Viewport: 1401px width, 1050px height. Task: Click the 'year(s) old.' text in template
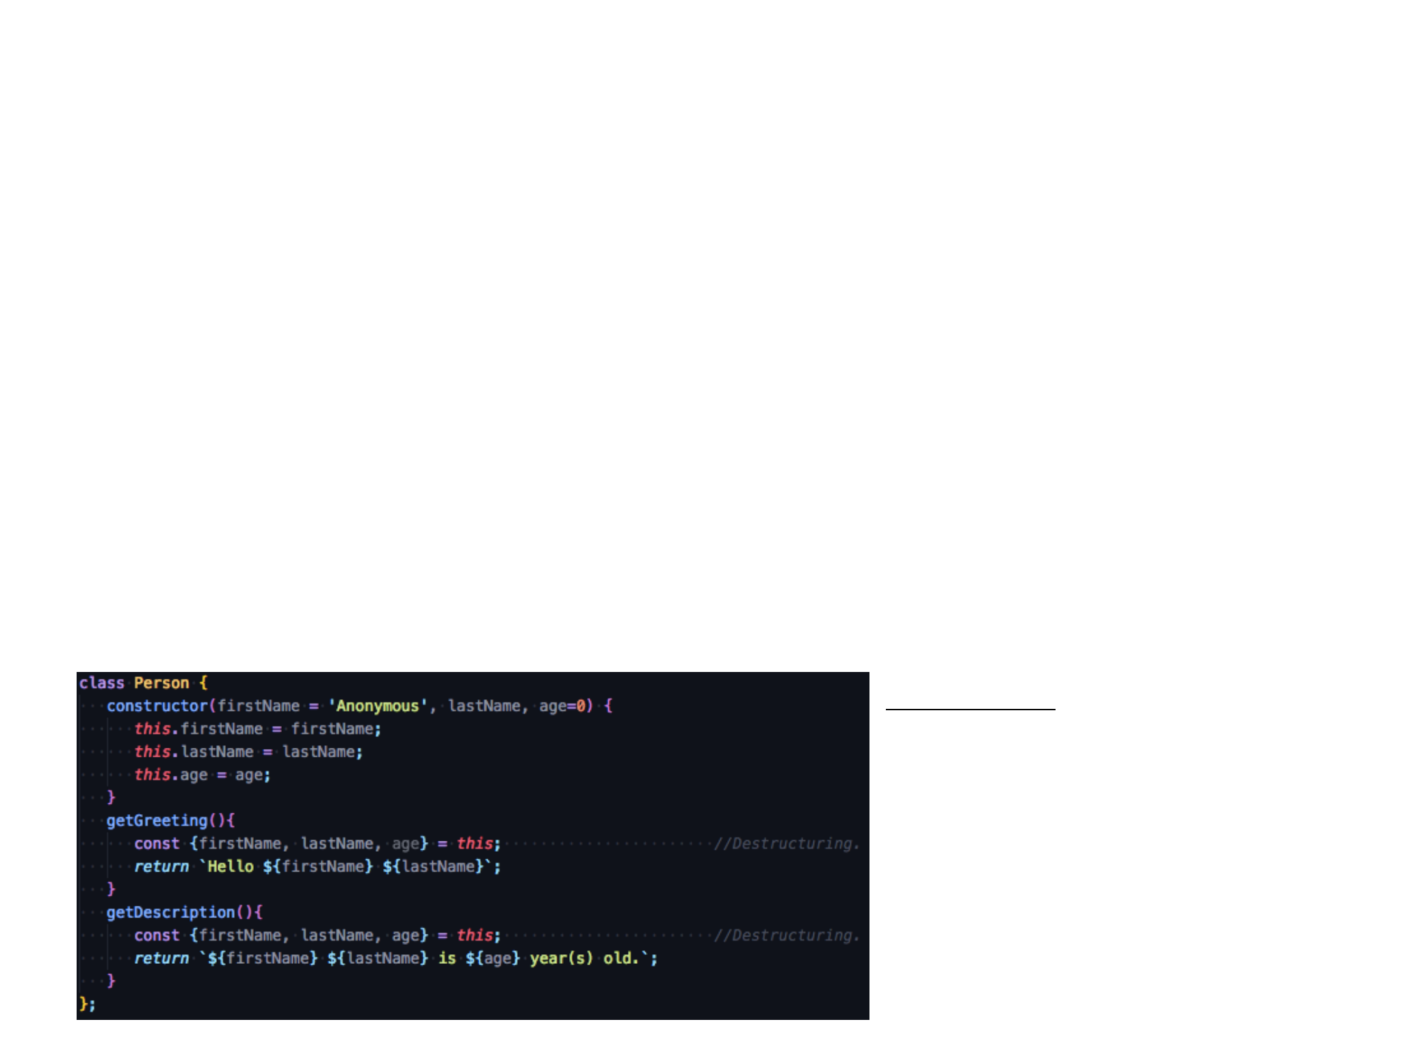coord(584,958)
